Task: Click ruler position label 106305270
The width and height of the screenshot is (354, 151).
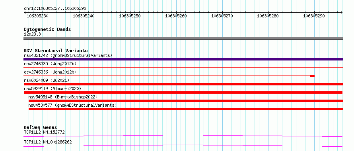Action: point(222,16)
